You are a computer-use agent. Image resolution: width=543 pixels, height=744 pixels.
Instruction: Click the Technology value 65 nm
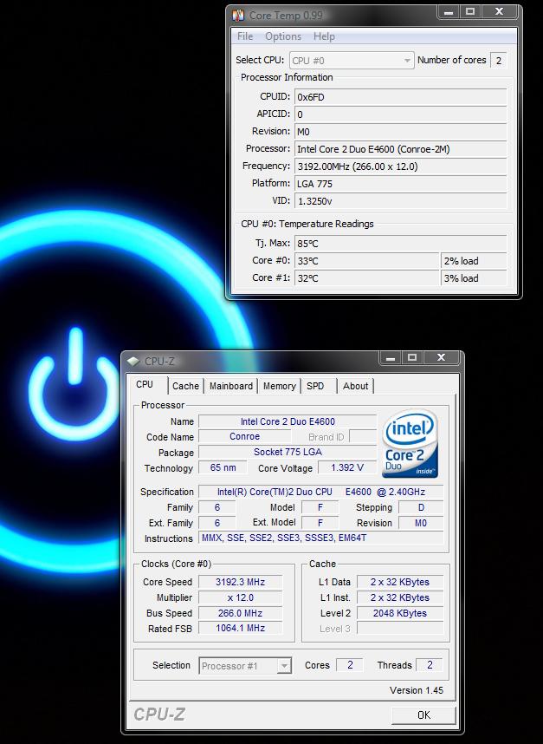(223, 468)
